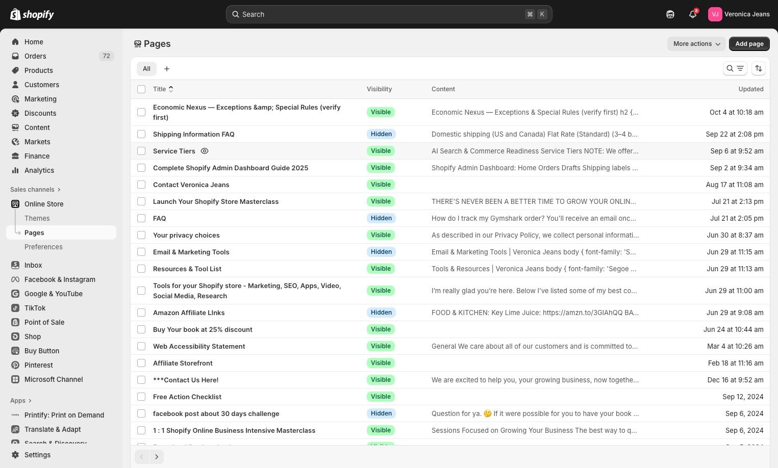This screenshot has height=468, width=778.
Task: Preview Service Tiers page with eye icon
Action: tap(205, 151)
